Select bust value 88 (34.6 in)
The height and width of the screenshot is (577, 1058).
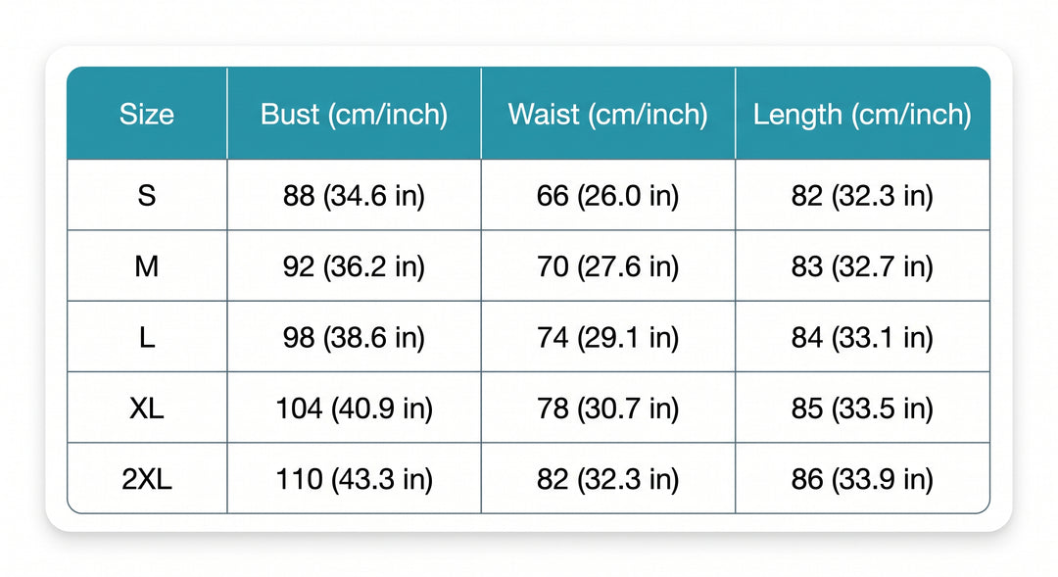point(355,195)
